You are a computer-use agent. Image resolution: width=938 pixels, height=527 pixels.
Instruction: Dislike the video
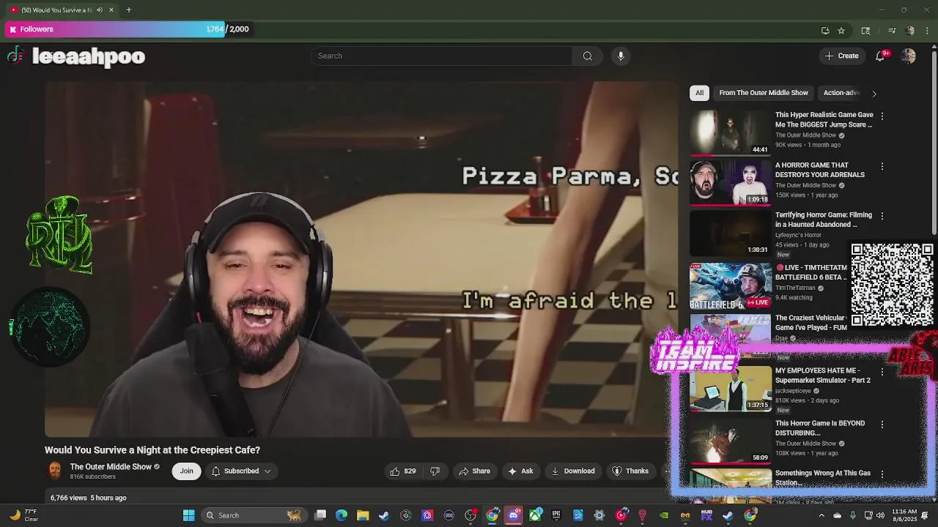pos(435,471)
